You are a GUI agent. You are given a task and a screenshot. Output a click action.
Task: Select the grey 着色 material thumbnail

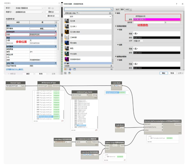click(x=67, y=48)
